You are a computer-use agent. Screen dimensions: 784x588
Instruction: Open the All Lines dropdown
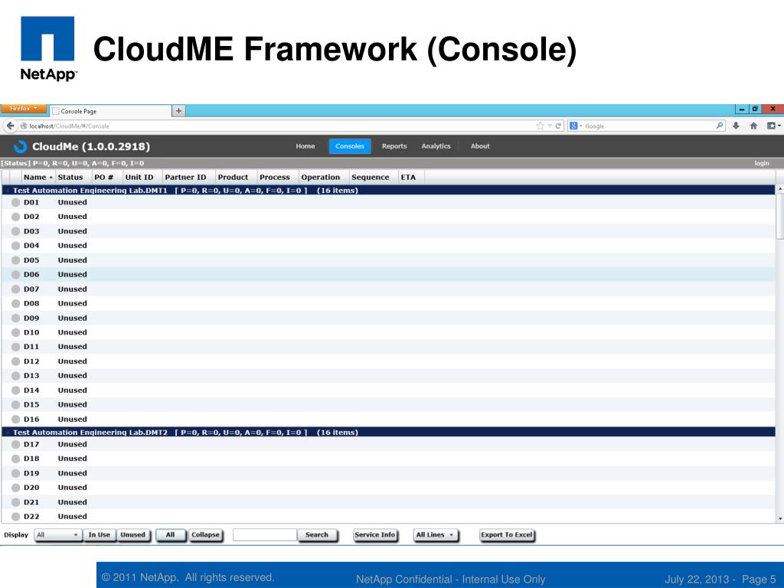click(x=436, y=535)
